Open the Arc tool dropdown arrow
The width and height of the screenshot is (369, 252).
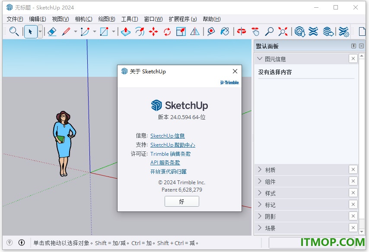click(95, 31)
